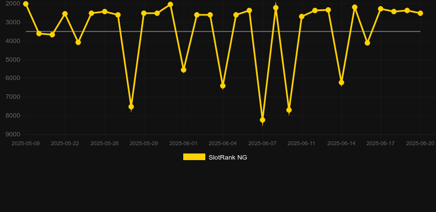Click the 2025-05-26 x-axis label

tap(104, 144)
